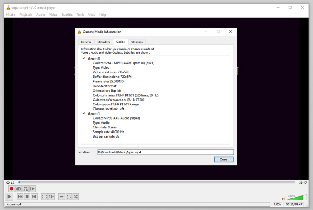The height and width of the screenshot is (210, 313).
Task: Open the Playback menu
Action: [x=25, y=15]
